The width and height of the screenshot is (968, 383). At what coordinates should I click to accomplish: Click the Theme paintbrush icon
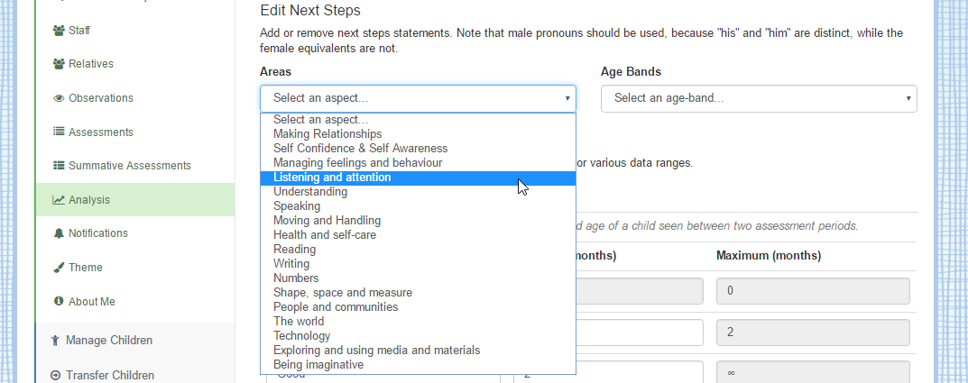(59, 268)
